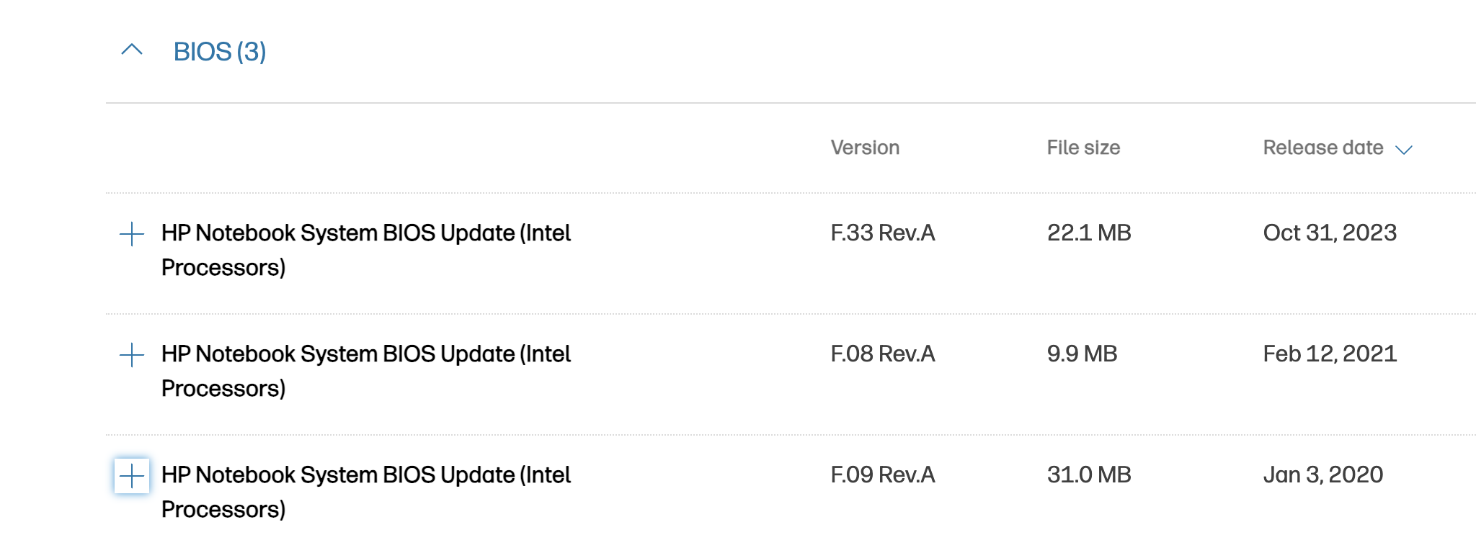
Task: Collapse the BIOS section chevron
Action: tap(132, 50)
